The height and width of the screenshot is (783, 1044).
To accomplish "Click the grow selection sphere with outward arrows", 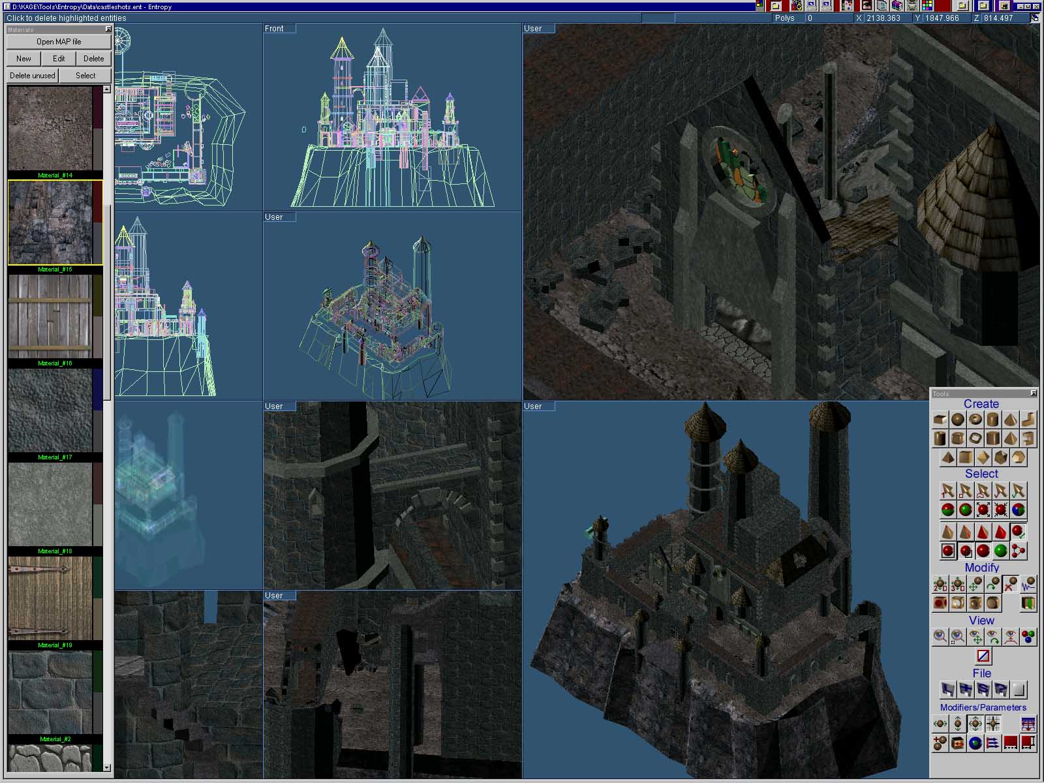I will coord(983,510).
